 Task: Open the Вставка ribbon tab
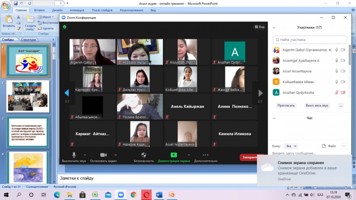click(x=39, y=10)
